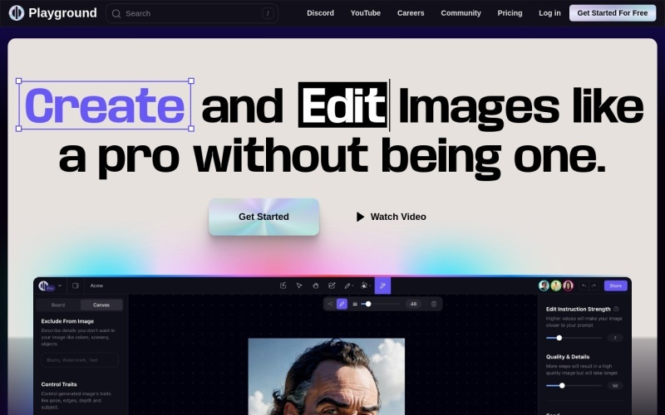665x415 pixels.
Task: Switch to the Canvas tab
Action: coord(101,305)
